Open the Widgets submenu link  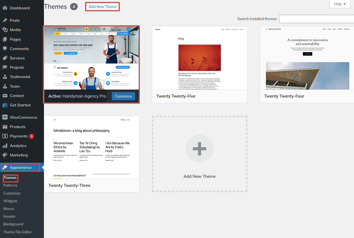[10, 201]
